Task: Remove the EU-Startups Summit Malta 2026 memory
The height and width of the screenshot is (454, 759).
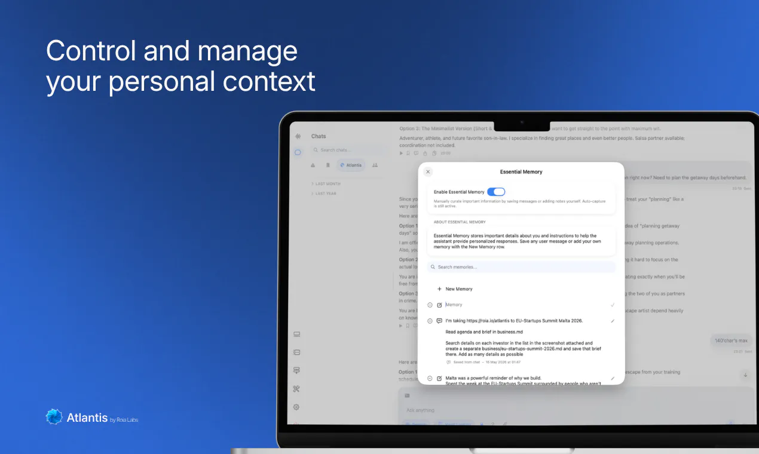Action: click(430, 321)
